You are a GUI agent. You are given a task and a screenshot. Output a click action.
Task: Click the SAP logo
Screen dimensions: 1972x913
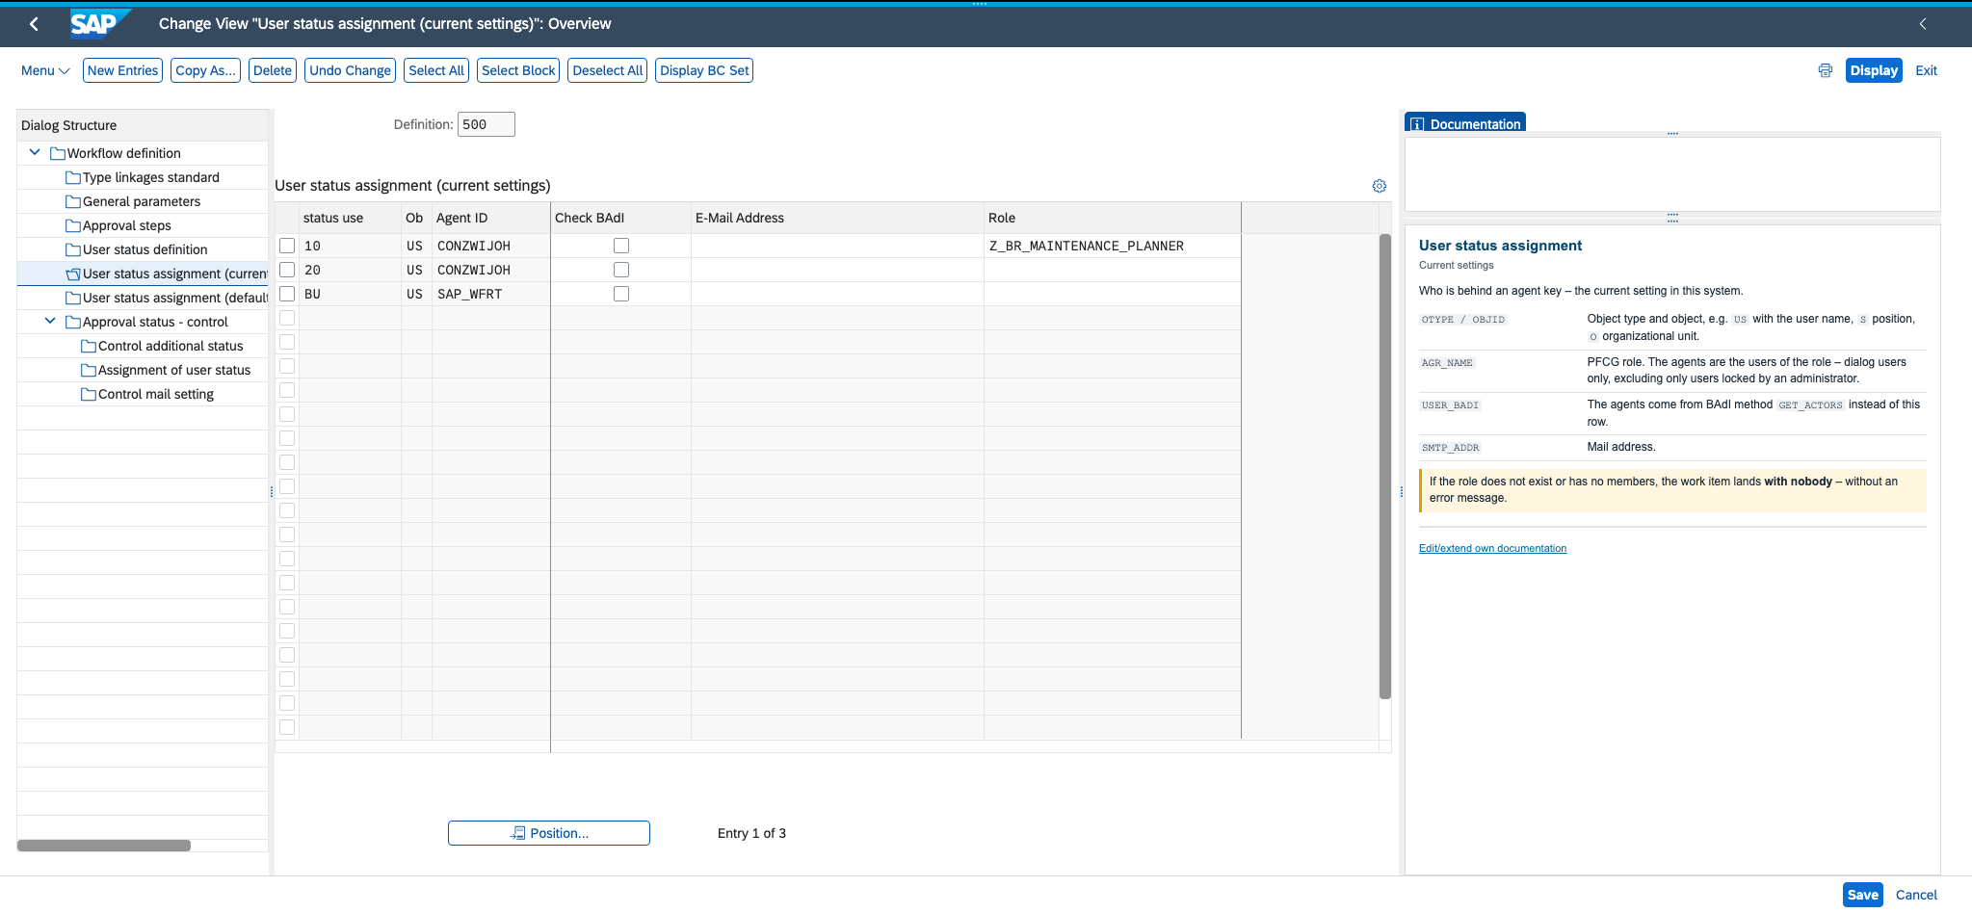[x=99, y=24]
